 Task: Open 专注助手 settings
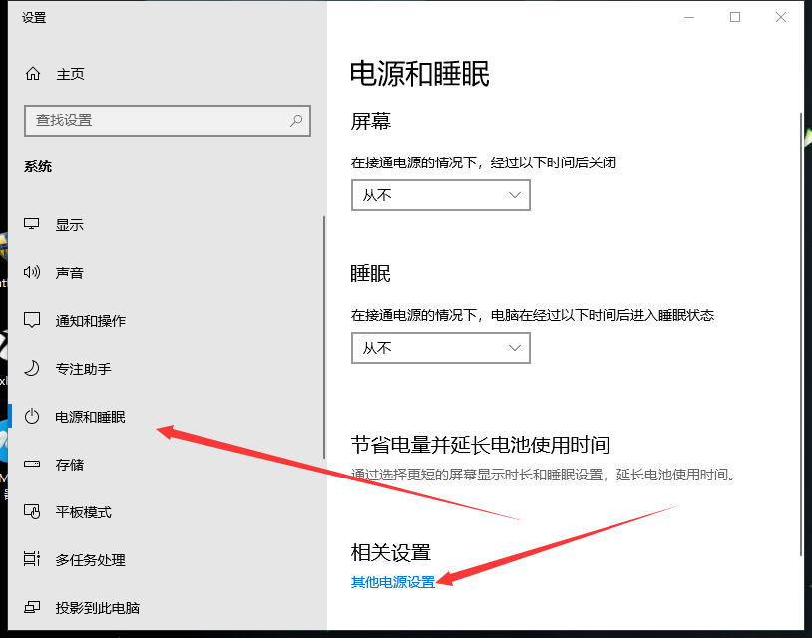pos(83,369)
